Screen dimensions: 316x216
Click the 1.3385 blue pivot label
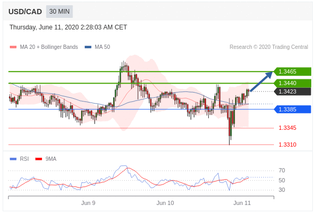(x=293, y=109)
